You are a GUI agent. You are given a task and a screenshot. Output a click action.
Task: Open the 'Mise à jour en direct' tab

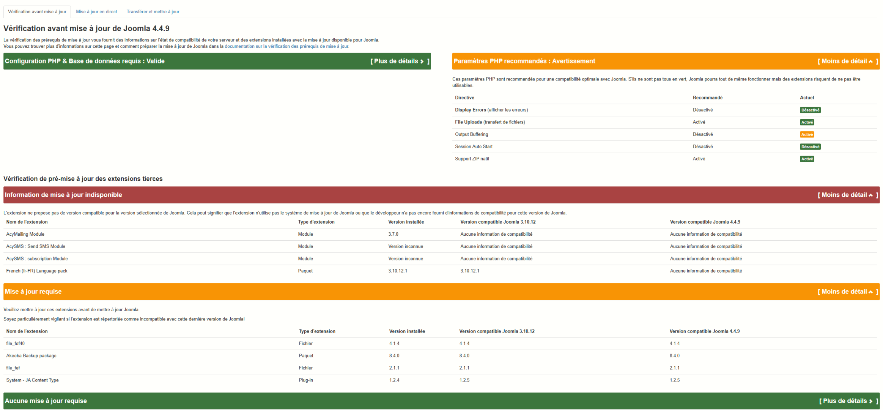coord(96,12)
